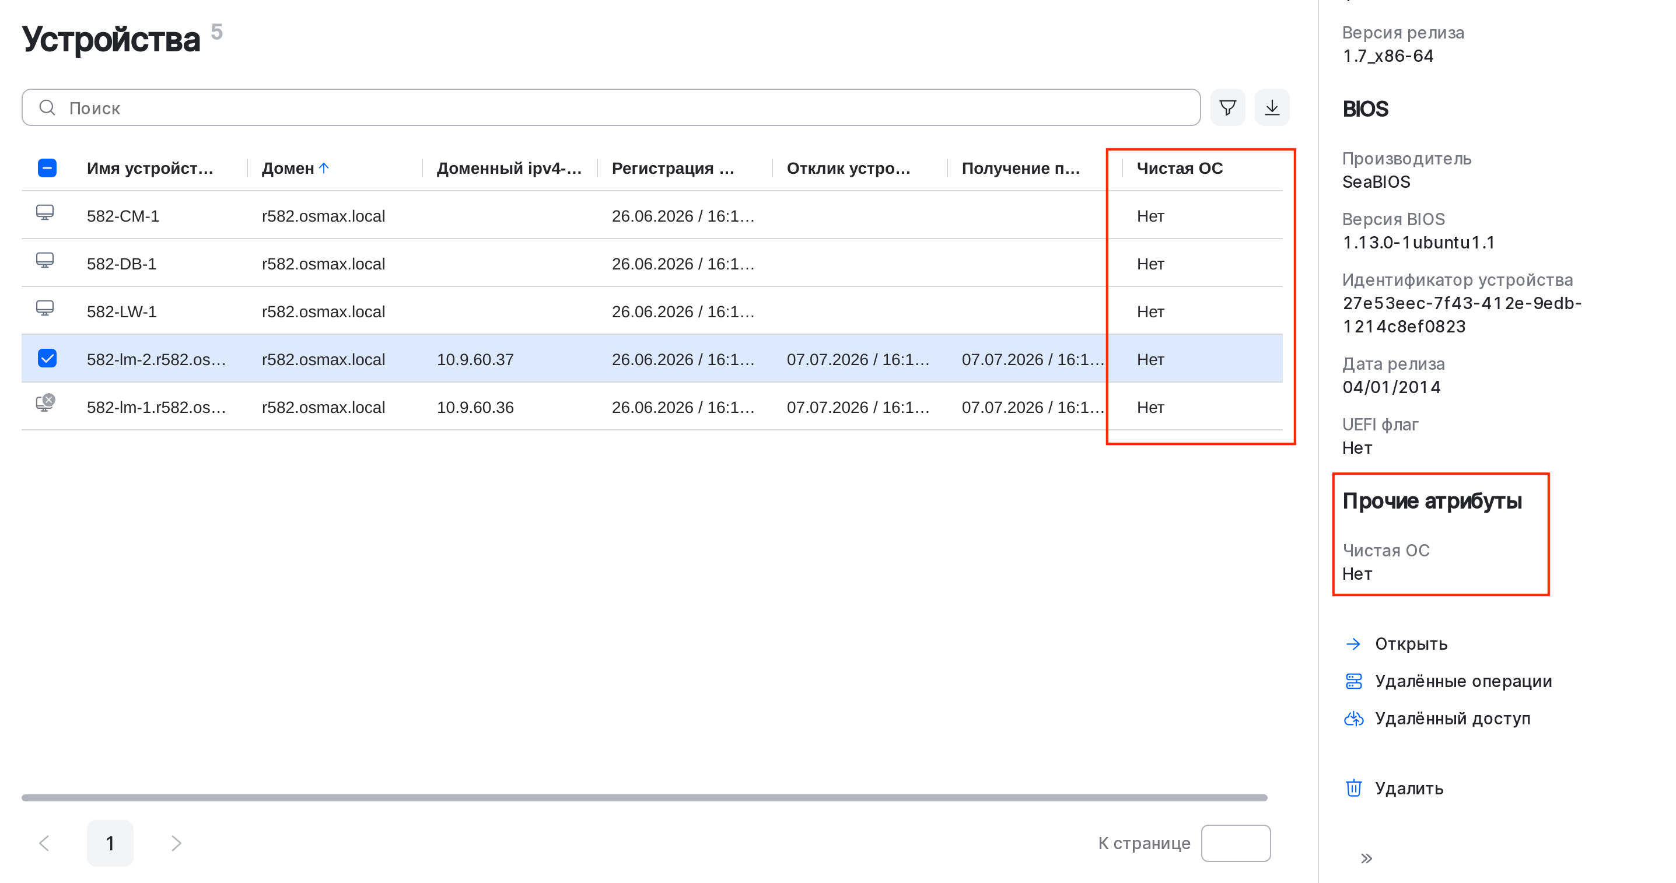Click the device icon for 582-CM-1

coord(45,213)
